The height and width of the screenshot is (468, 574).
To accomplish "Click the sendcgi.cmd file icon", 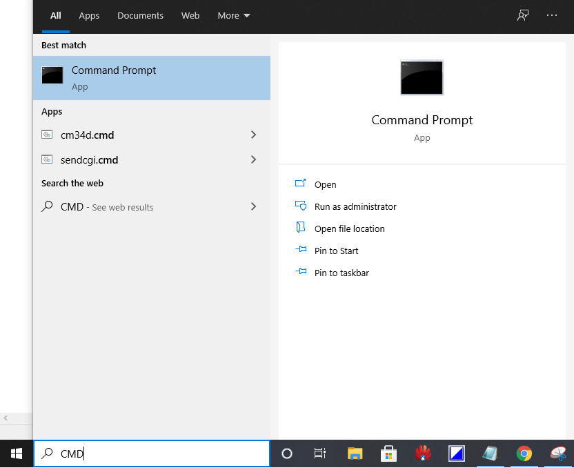I will (x=47, y=159).
